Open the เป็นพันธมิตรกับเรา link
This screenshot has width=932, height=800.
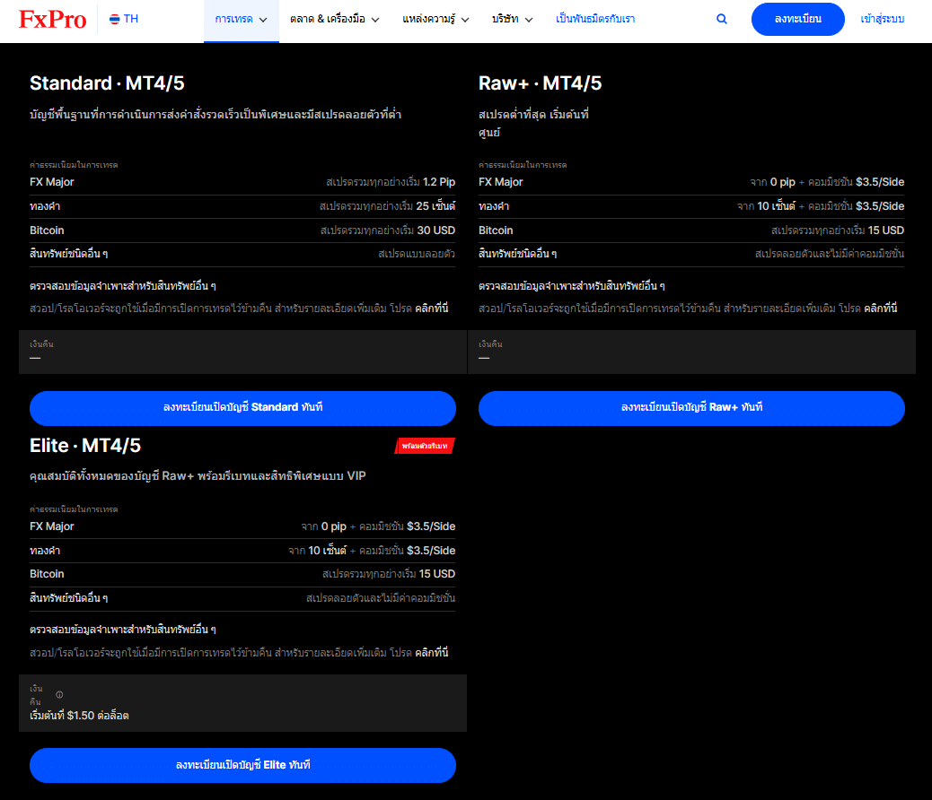point(595,19)
